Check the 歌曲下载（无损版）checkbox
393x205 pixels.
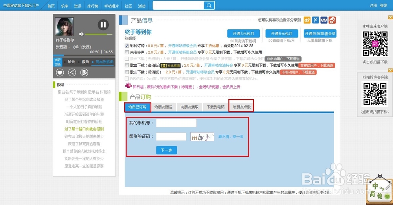(127, 59)
